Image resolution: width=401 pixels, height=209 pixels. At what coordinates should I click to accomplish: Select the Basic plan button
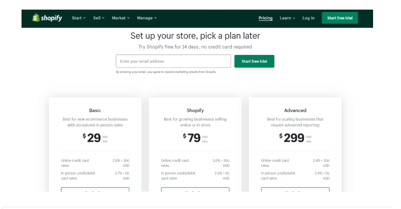coord(95,189)
